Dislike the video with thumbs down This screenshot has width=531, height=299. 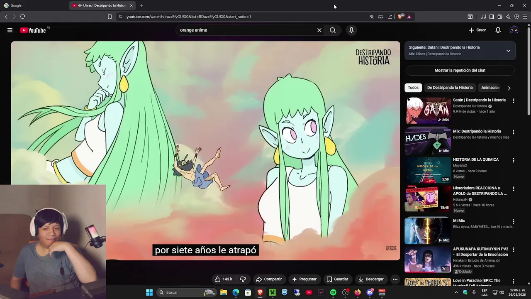pos(243,279)
